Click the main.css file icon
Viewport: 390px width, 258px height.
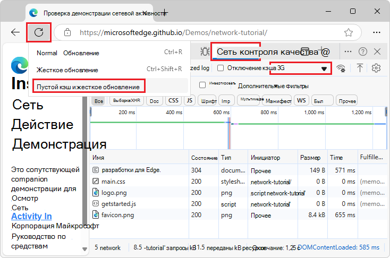tap(96, 181)
